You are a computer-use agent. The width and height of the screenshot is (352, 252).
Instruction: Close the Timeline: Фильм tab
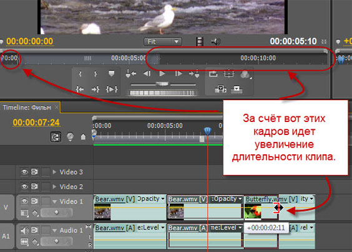coord(57,108)
